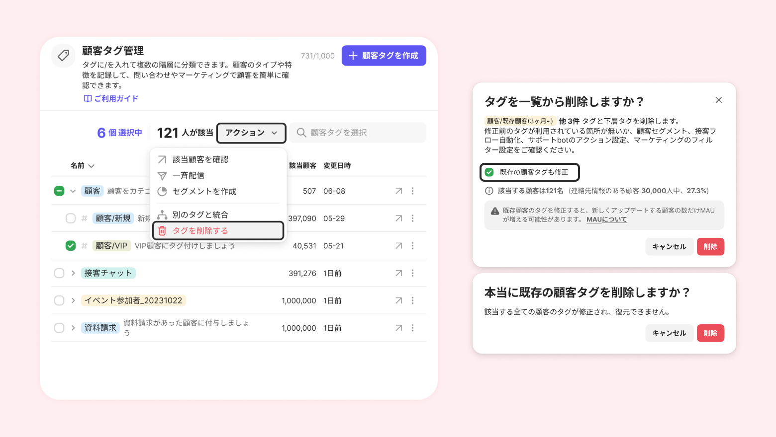Open three-dot menu for 接客チャット row
Image resolution: width=776 pixels, height=437 pixels.
coord(412,273)
